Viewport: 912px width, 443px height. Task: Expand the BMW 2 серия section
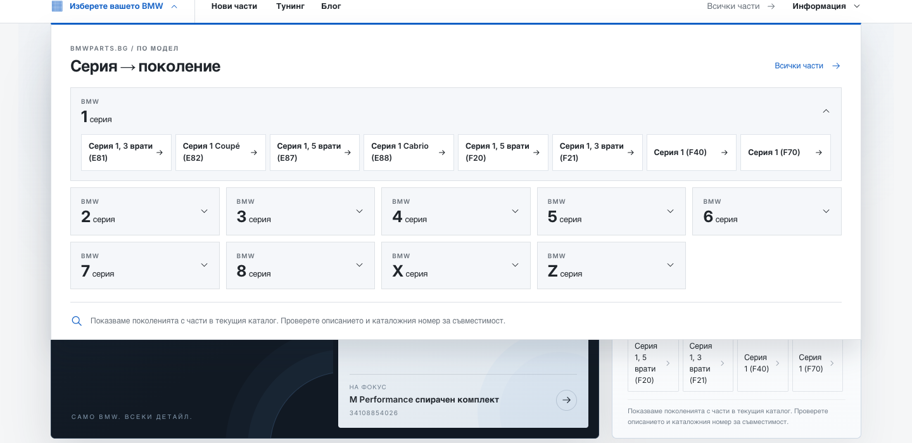tap(145, 211)
